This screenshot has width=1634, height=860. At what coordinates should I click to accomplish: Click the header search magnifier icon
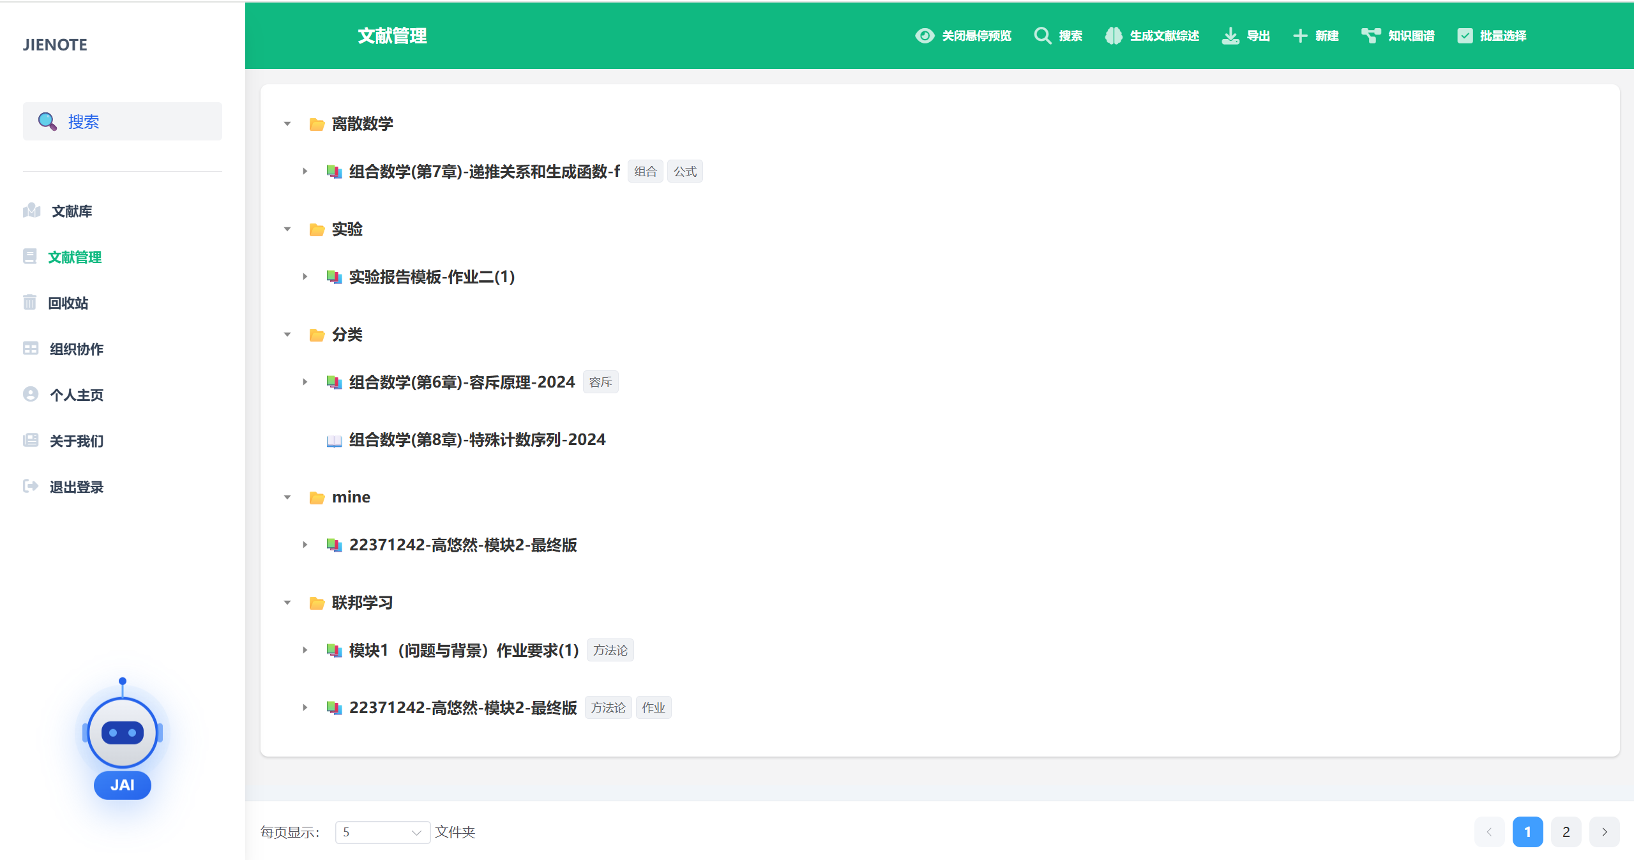pyautogui.click(x=1042, y=36)
